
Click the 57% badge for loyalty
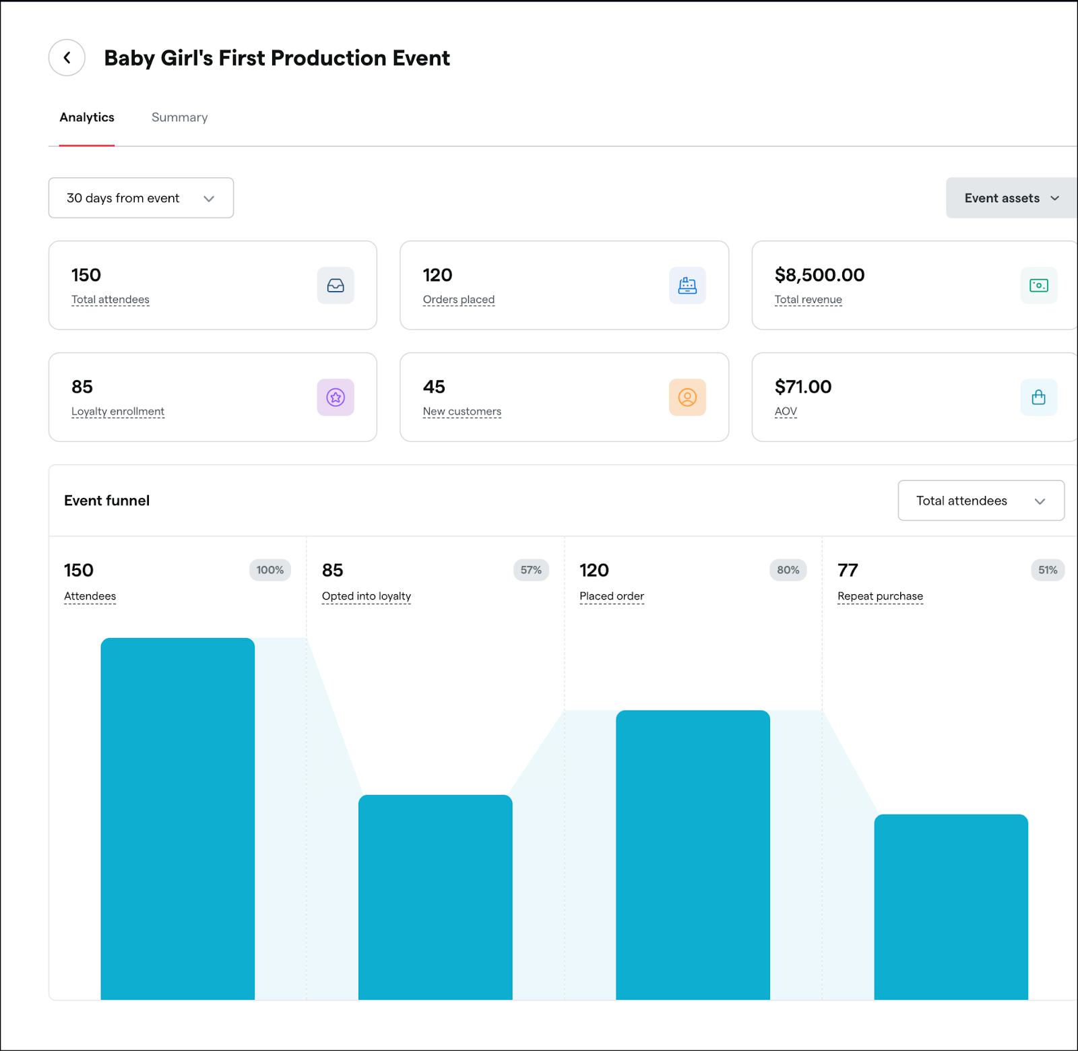531,570
